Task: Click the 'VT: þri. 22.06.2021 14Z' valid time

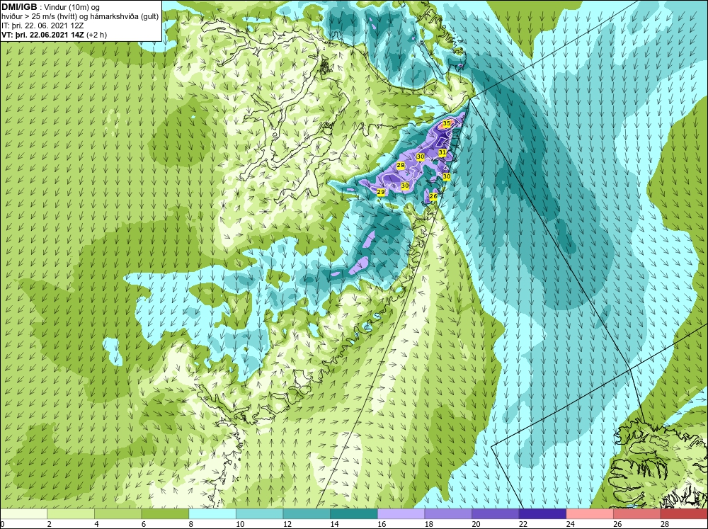Action: tap(42, 35)
